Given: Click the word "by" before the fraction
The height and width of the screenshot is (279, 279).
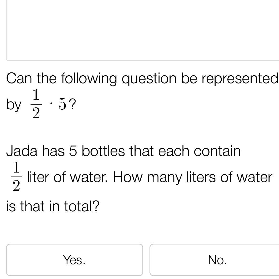Looking at the screenshot, I should (x=14, y=105).
